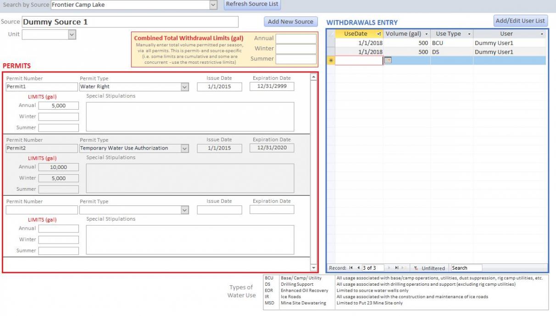Screen dimensions: 556x316
Task: Click the Permit1 permit number field
Action: point(42,87)
